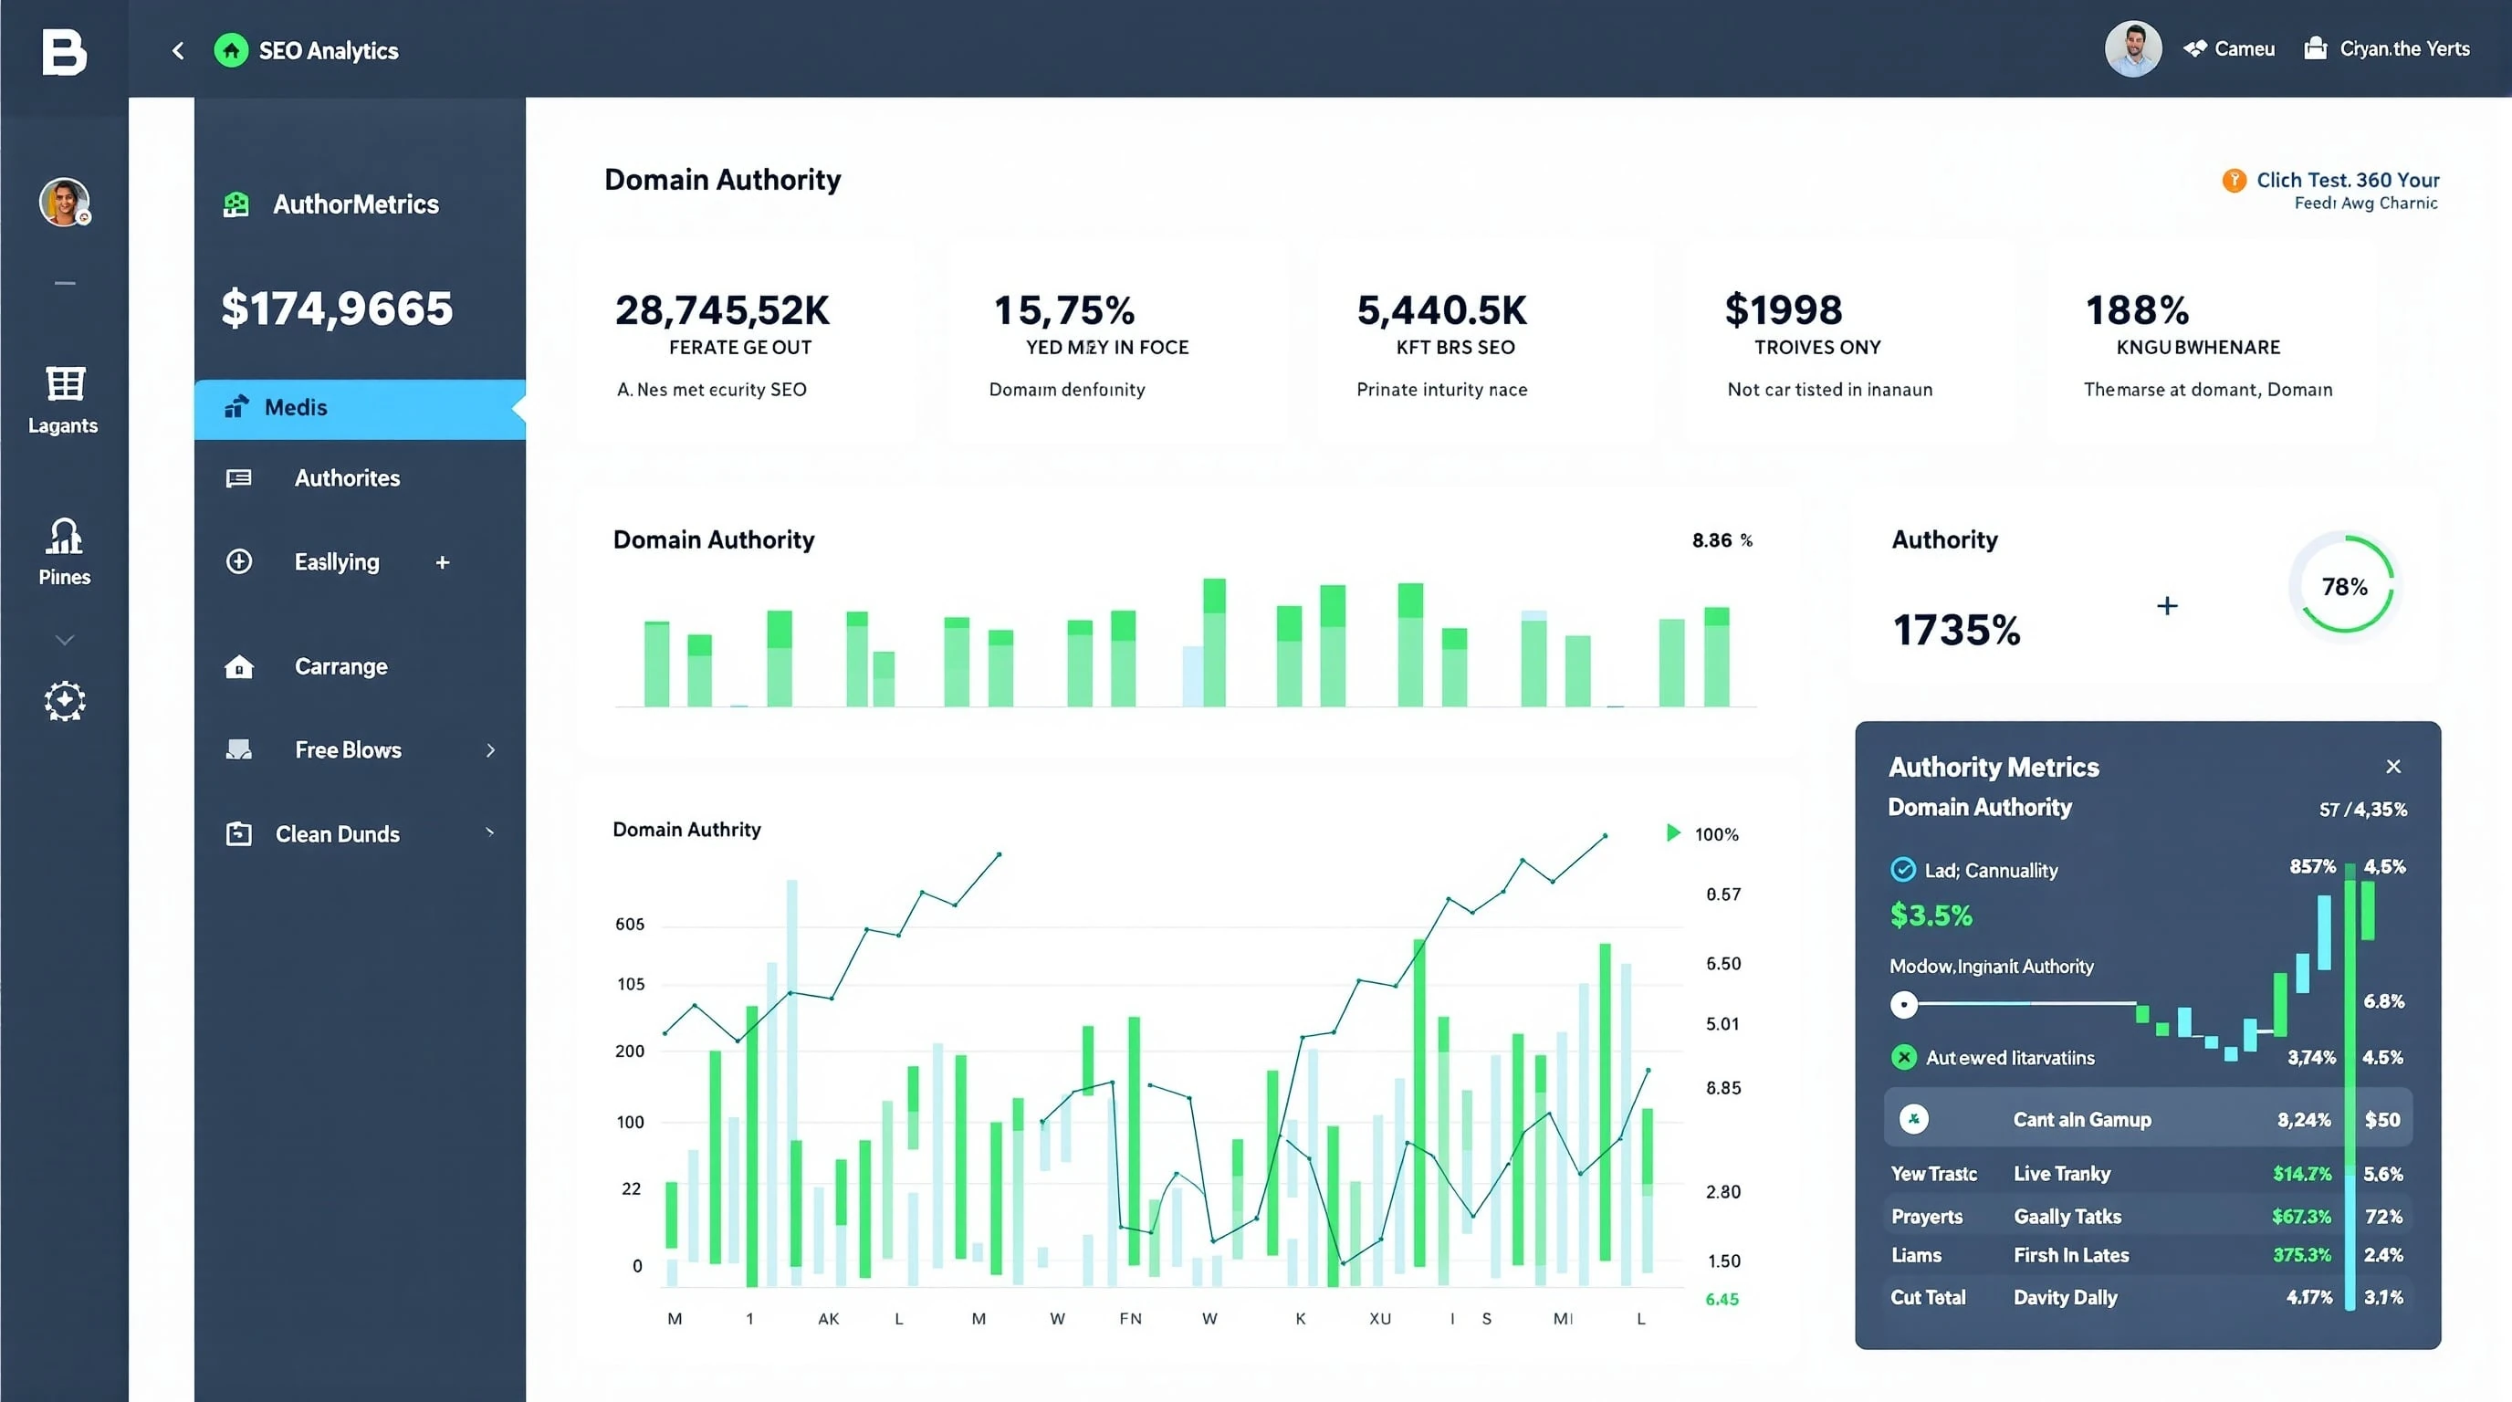Click the profile avatar in top bar
Screen dimensions: 2512x1402
pos(2133,47)
